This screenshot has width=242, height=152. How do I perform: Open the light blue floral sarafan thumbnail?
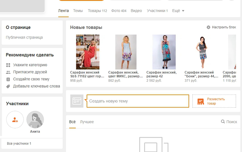coord(126,52)
